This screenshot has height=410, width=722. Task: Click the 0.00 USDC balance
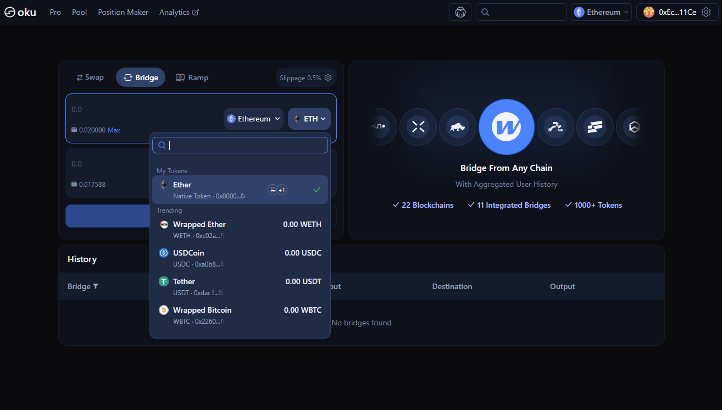(303, 253)
